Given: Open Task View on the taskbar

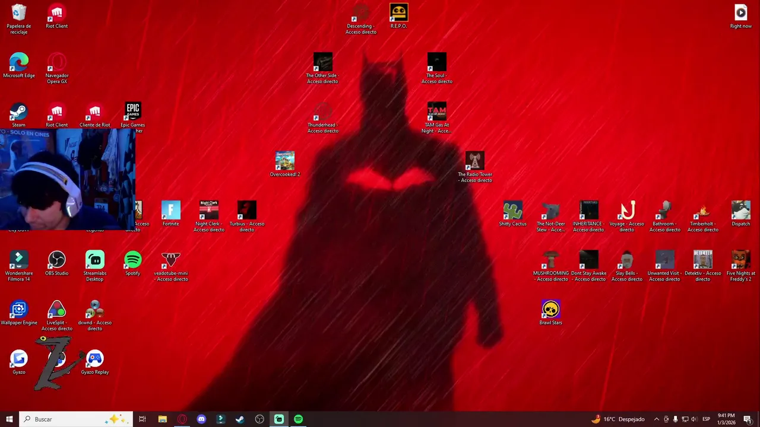Looking at the screenshot, I should click(x=142, y=419).
